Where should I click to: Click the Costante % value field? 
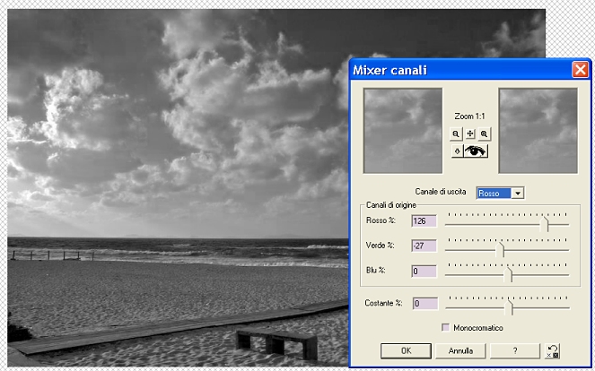point(424,304)
